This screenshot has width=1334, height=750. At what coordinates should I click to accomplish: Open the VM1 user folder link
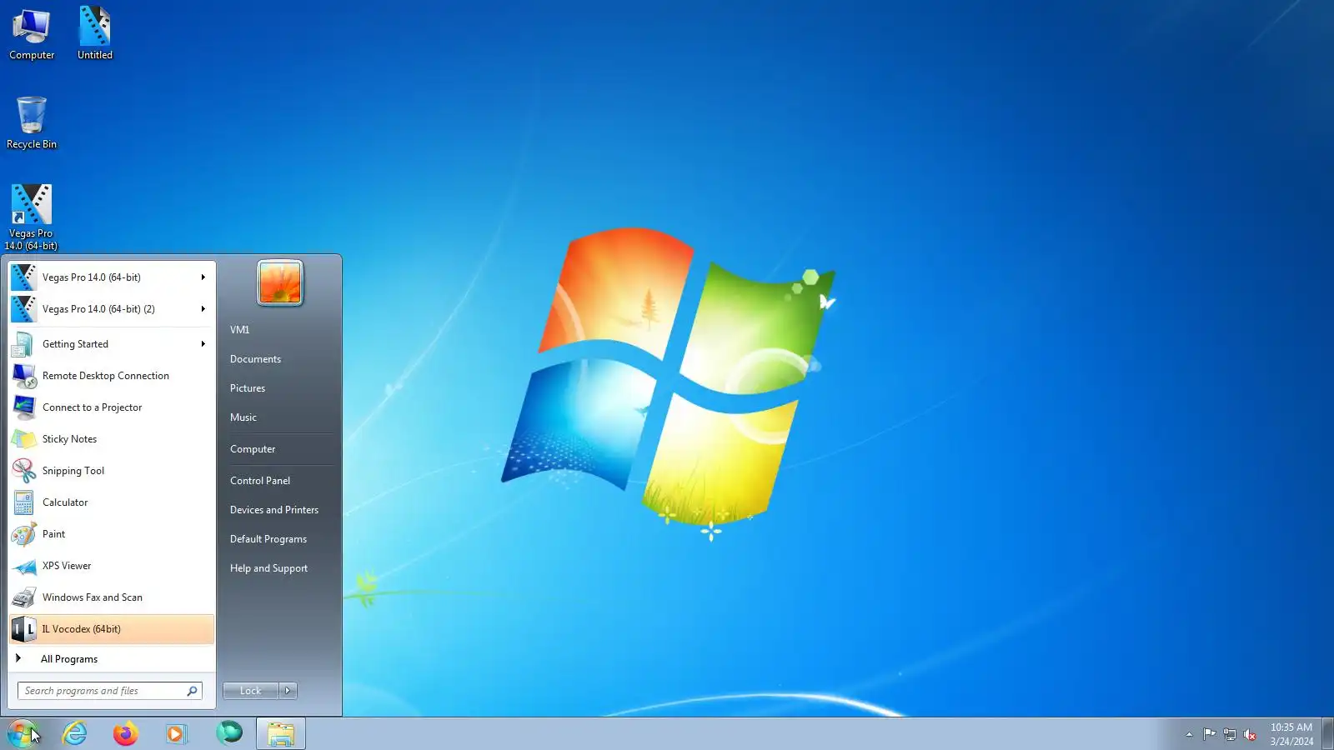pos(240,330)
